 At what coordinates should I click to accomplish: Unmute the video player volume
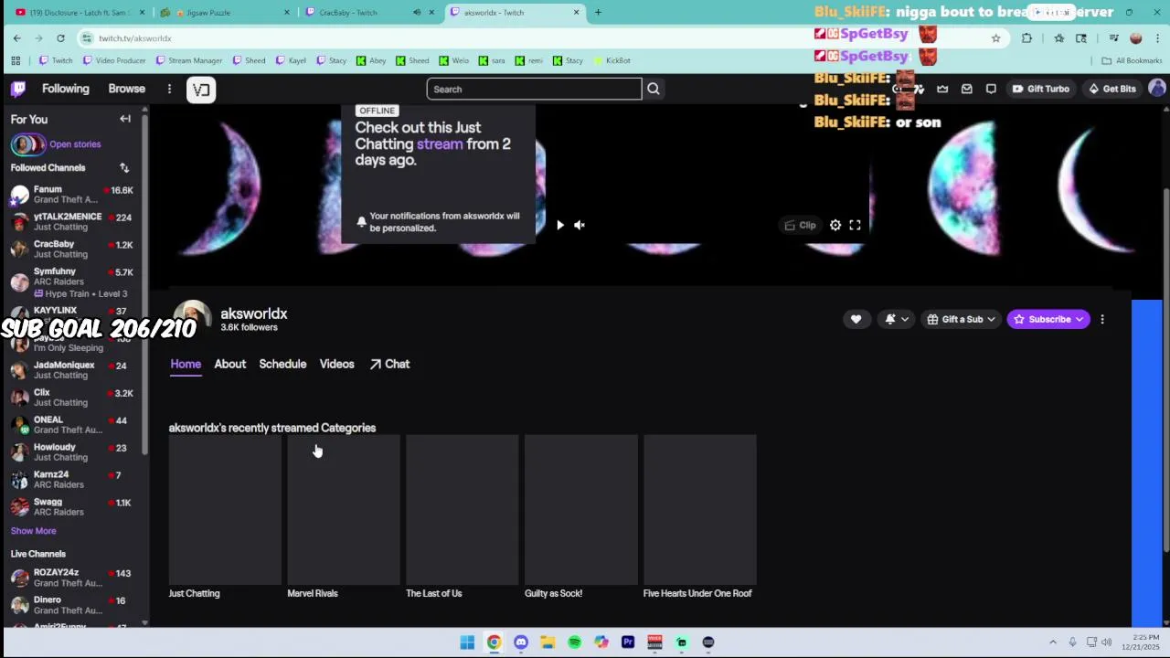point(580,225)
